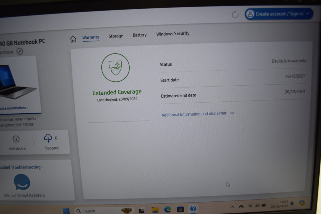Image resolution: width=321 pixels, height=214 pixels.
Task: Click the Extended Coverage heading
Action: pyautogui.click(x=117, y=92)
